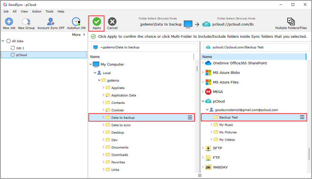
Task: Open the Tools menu
Action: [49, 11]
